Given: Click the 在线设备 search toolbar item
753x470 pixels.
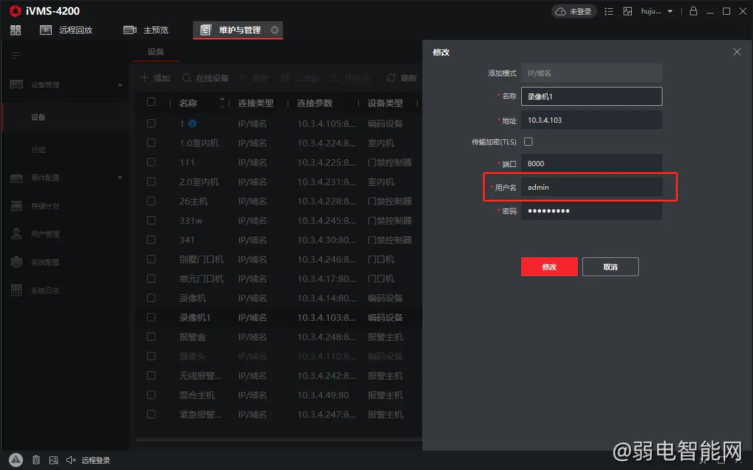Looking at the screenshot, I should tap(205, 78).
